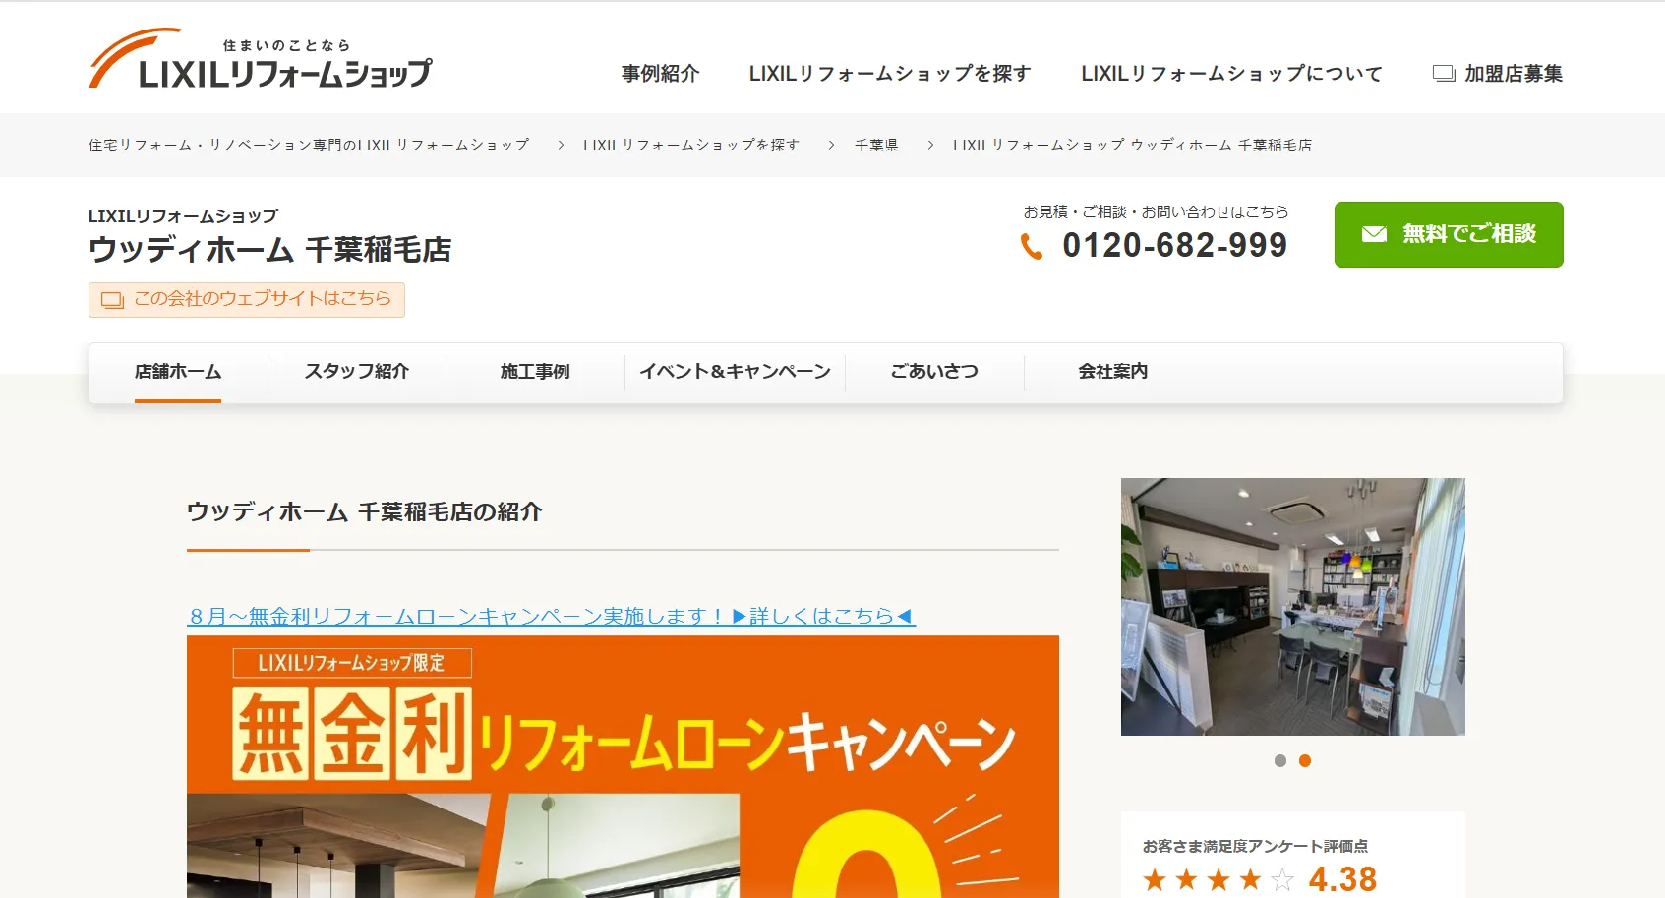The image size is (1665, 898).
Task: Click the star rating icons
Action: 1218,879
